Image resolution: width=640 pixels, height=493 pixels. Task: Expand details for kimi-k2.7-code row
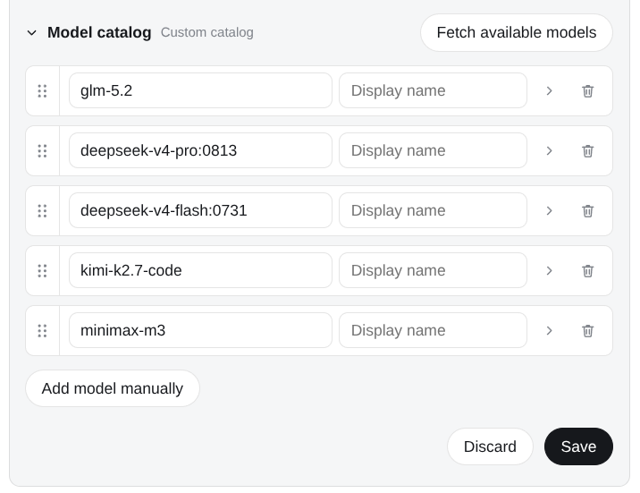(x=549, y=271)
